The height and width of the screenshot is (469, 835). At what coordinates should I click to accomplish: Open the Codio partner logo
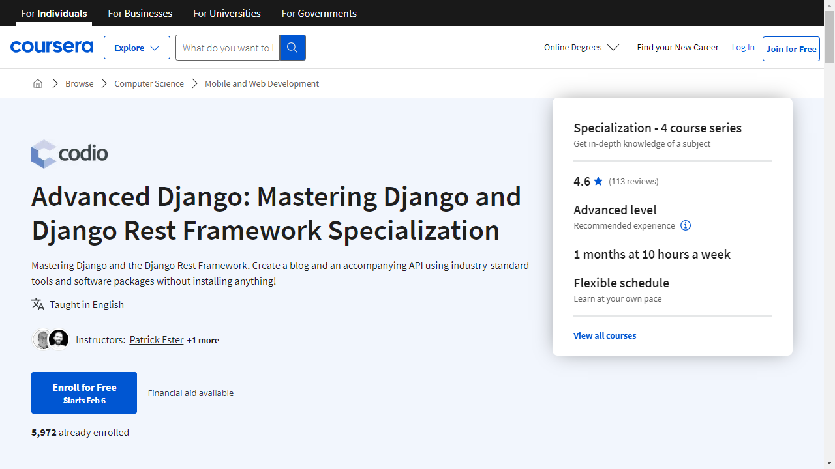(x=70, y=154)
